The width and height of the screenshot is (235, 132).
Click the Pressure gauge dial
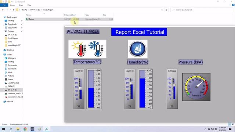click(196, 87)
